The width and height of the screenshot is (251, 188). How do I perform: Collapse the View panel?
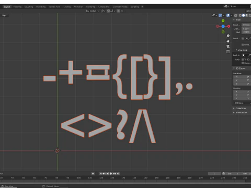tap(234, 20)
